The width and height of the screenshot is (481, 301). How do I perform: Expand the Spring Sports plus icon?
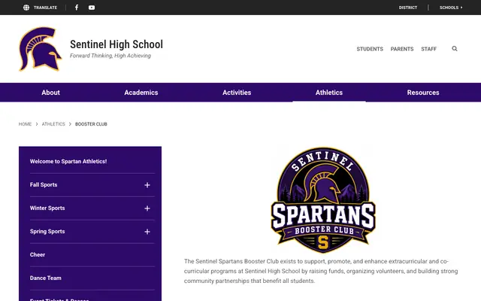pyautogui.click(x=147, y=232)
